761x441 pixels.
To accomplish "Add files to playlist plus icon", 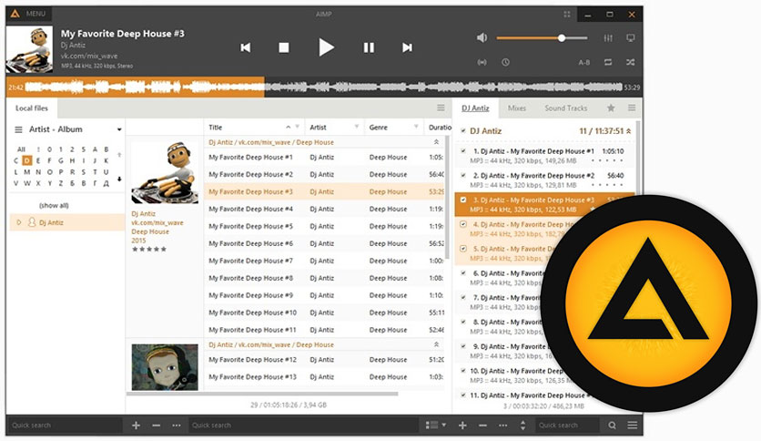I will tap(462, 426).
